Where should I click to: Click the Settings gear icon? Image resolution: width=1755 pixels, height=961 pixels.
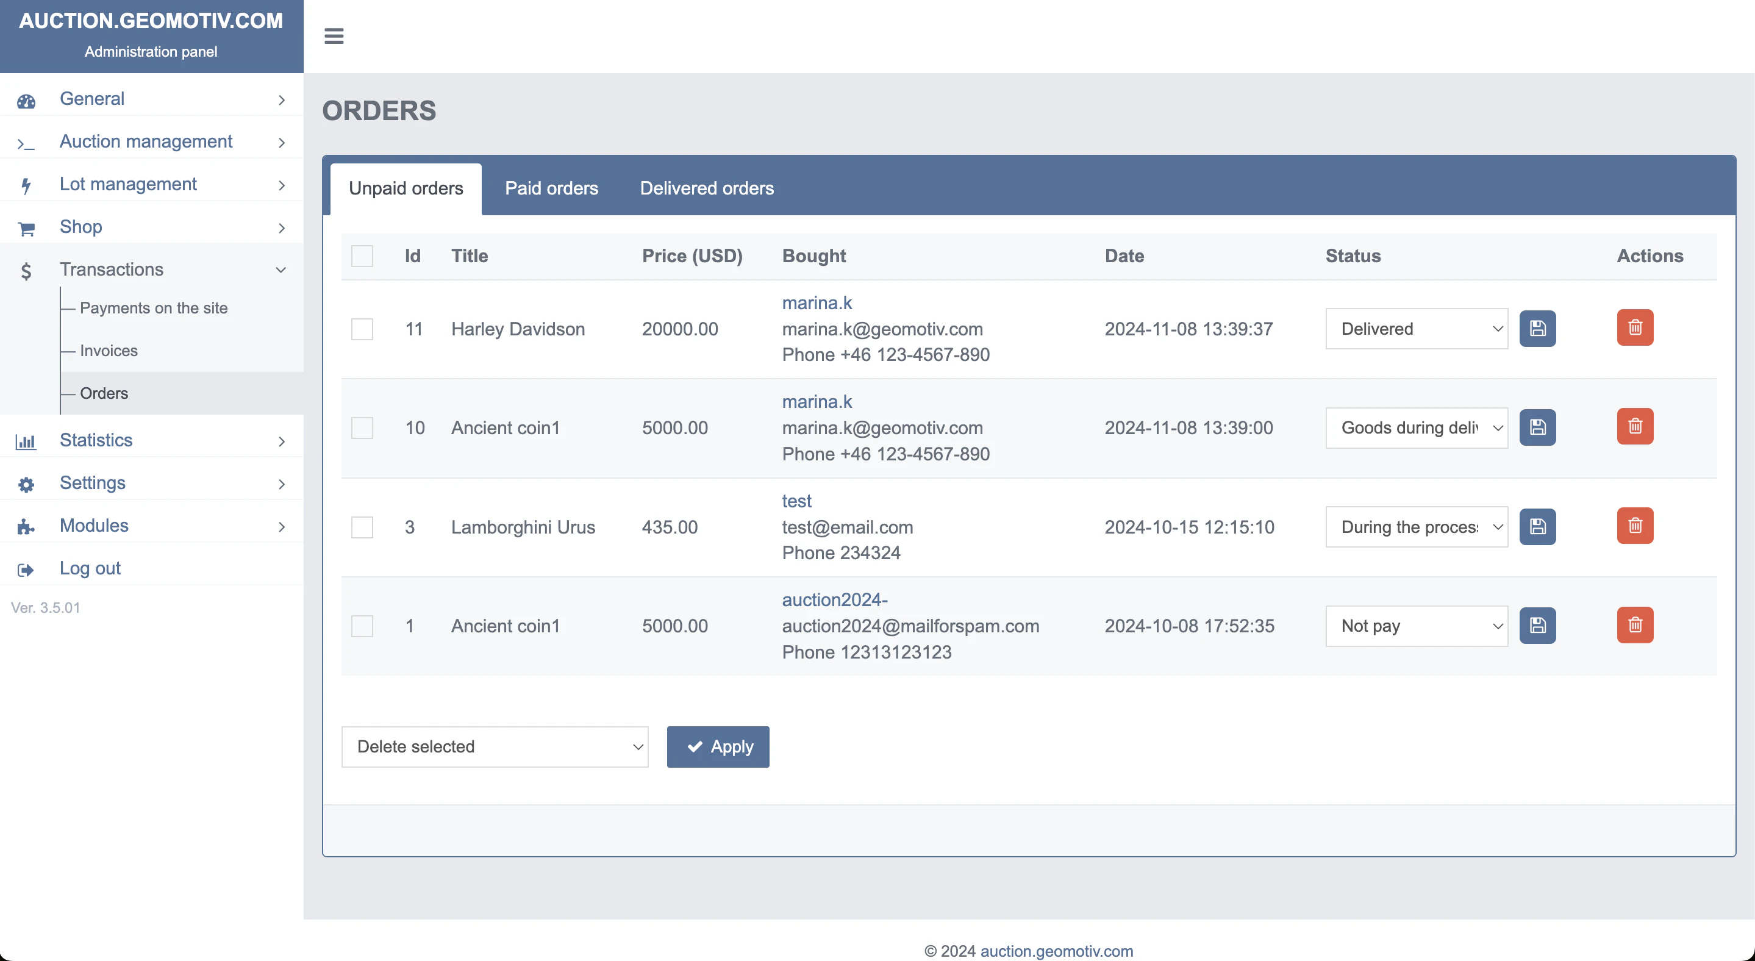[26, 484]
